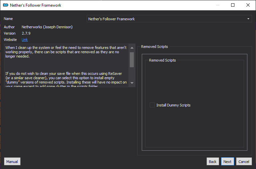This screenshot has width=256, height=169.
Task: Open the website Link
Action: click(25, 40)
